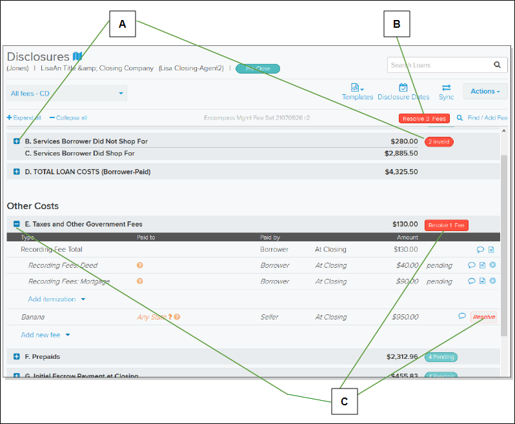Image resolution: width=515 pixels, height=424 pixels.
Task: Click help icon beside Recording Fees: Mortgage
Action: click(139, 281)
